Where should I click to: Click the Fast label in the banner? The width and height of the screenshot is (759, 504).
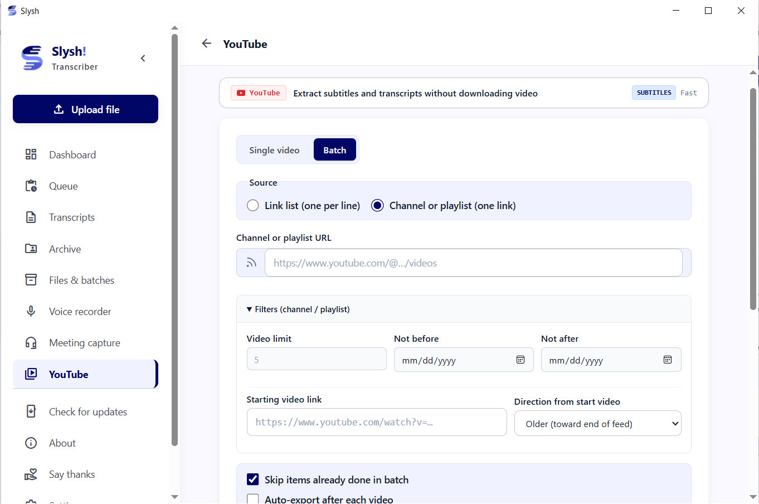point(688,93)
